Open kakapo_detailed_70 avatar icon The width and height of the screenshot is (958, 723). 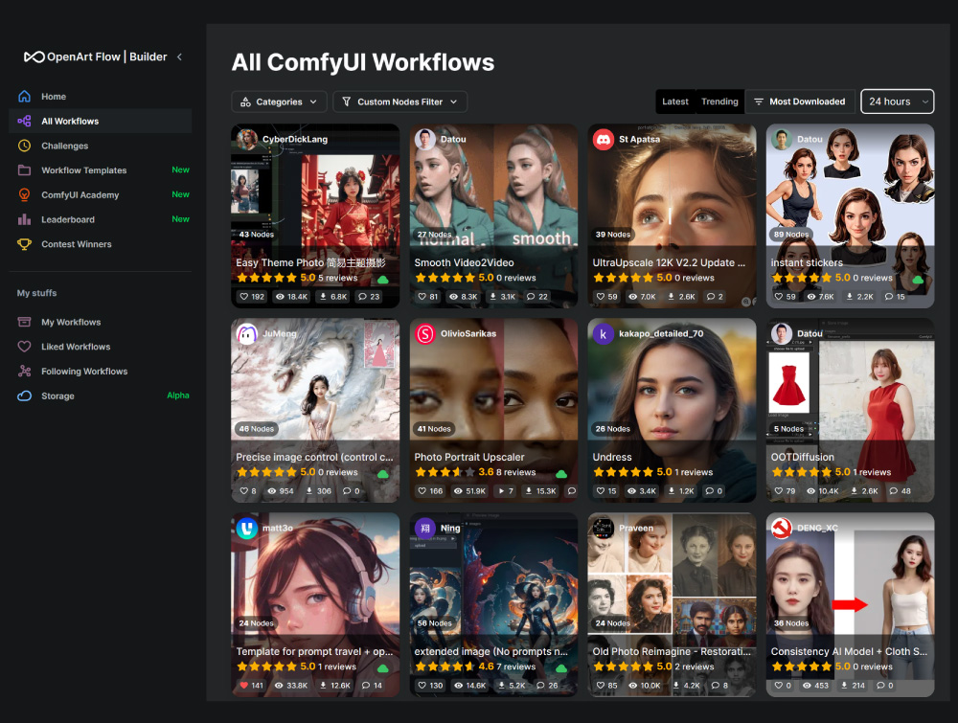[x=604, y=333]
